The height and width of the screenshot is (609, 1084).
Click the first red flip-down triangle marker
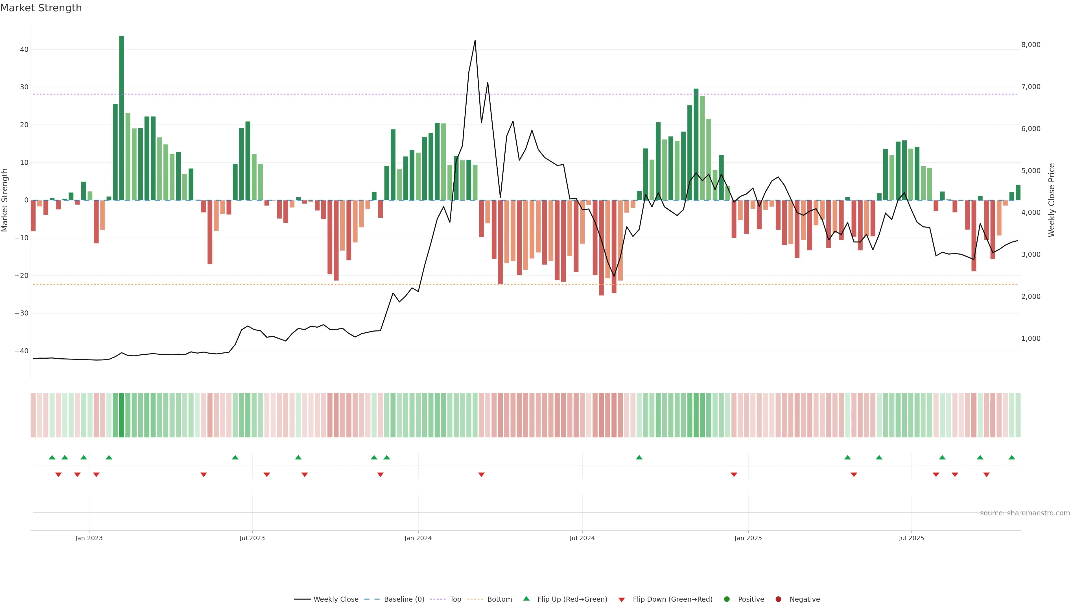point(58,475)
